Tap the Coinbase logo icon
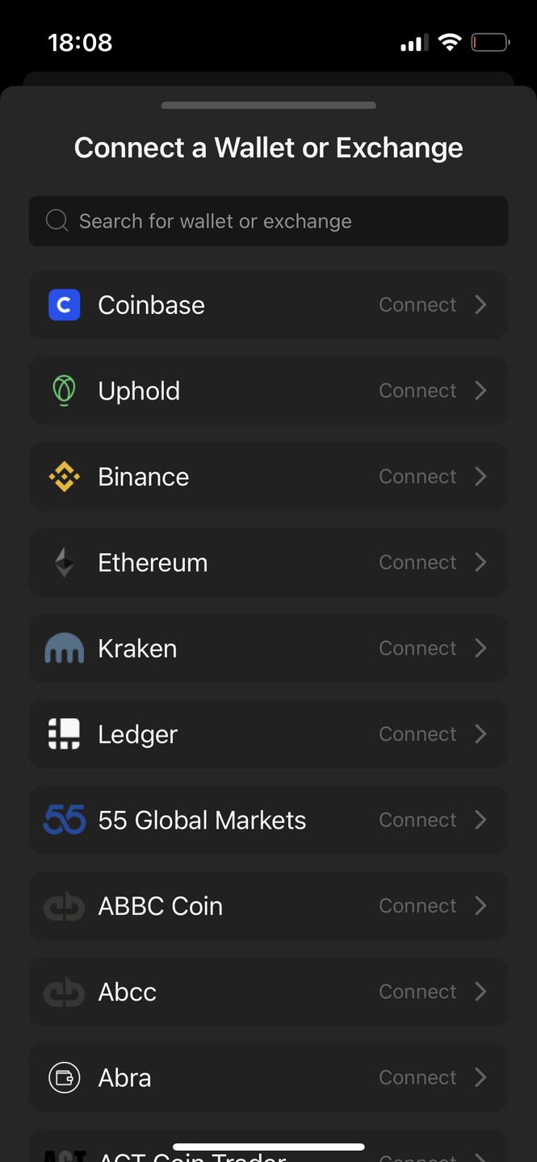Viewport: 537px width, 1162px height. coord(64,305)
